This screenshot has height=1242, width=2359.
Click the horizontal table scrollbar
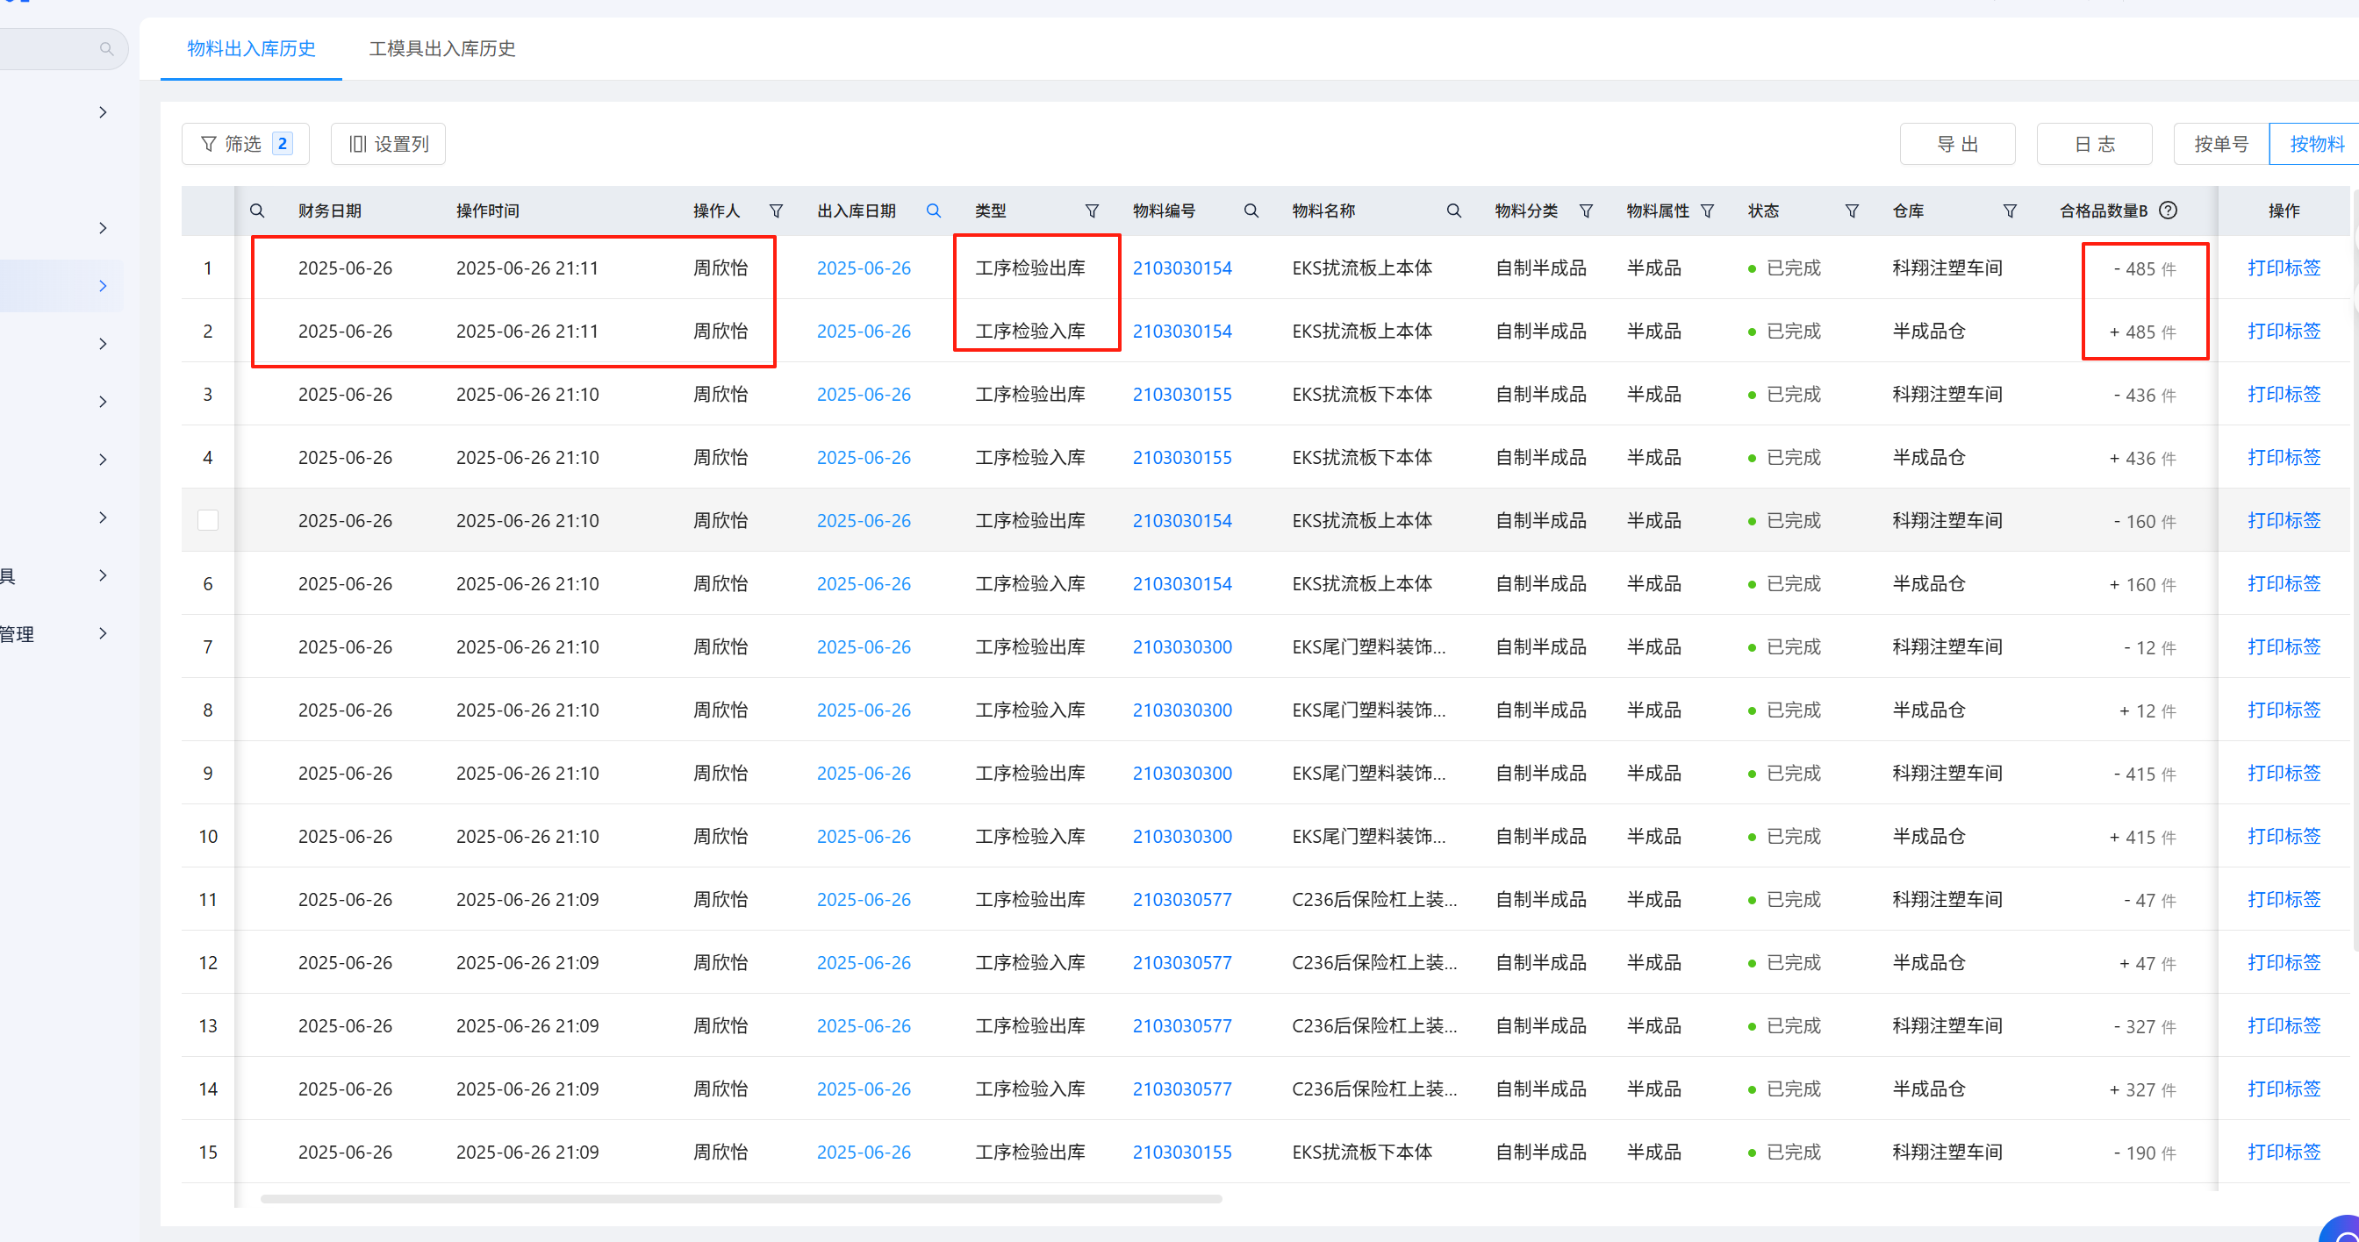[x=740, y=1198]
